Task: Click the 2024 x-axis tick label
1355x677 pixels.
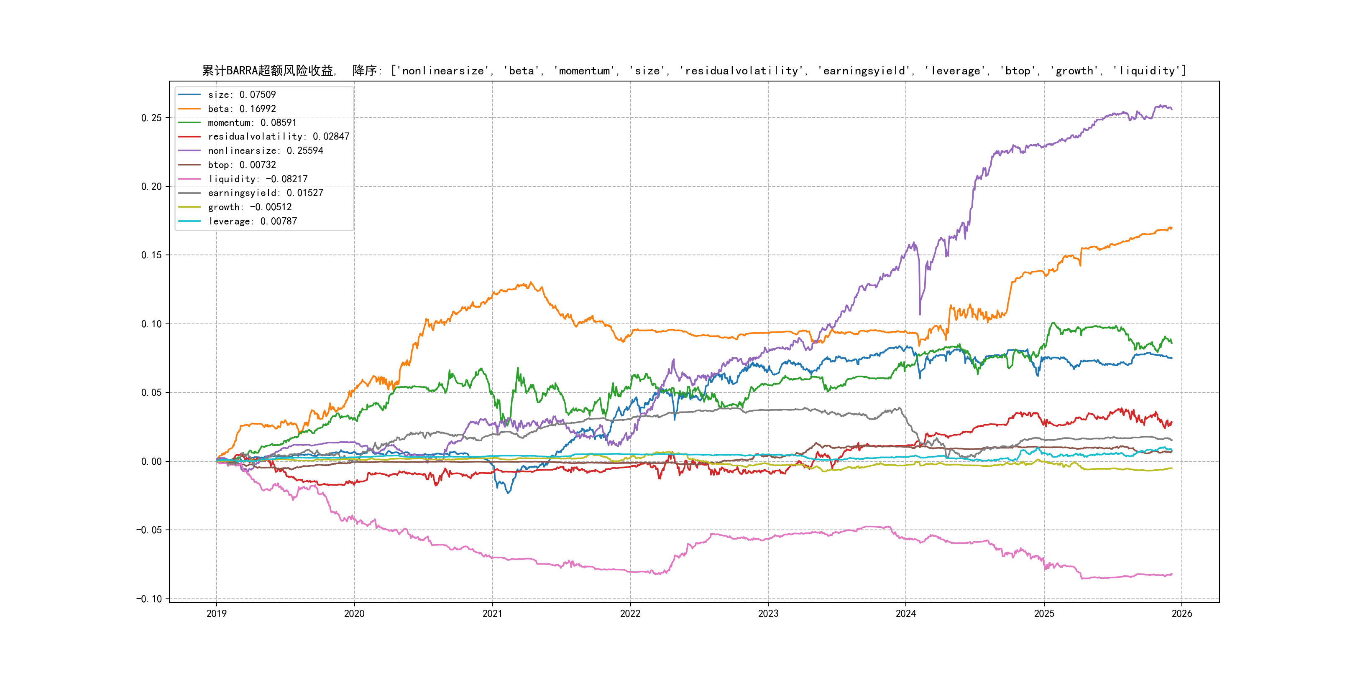Action: pos(906,613)
